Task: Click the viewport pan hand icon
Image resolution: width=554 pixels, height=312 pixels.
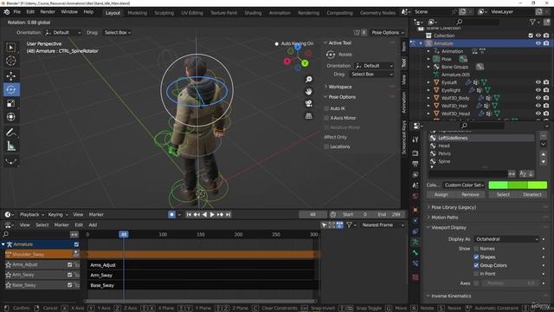Action: [308, 92]
